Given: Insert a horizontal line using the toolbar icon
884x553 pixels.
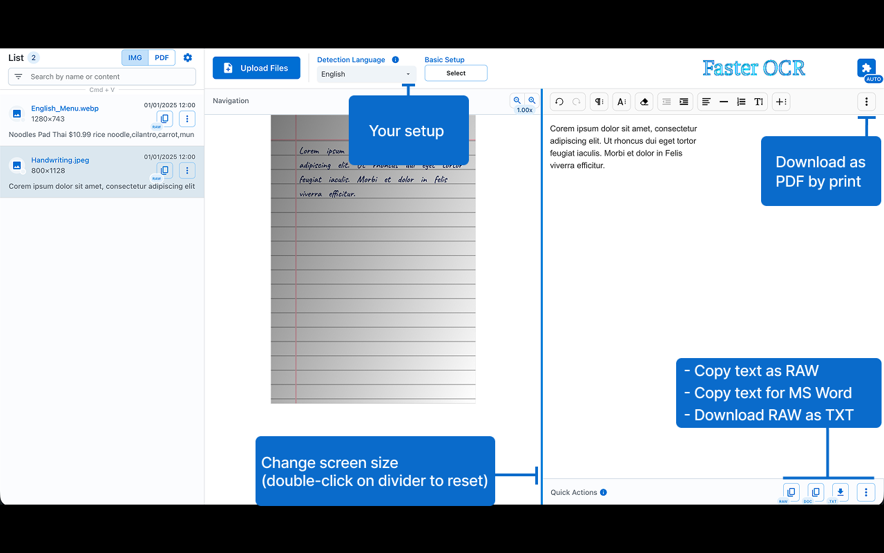Looking at the screenshot, I should (x=724, y=102).
